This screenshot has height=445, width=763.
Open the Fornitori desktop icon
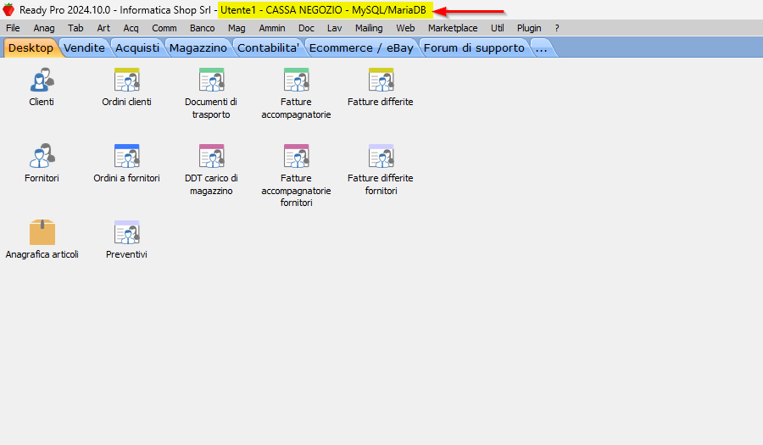pos(42,156)
